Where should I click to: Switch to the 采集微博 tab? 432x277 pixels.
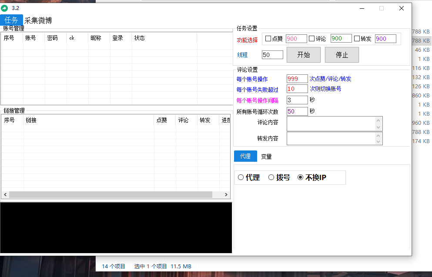click(x=38, y=20)
